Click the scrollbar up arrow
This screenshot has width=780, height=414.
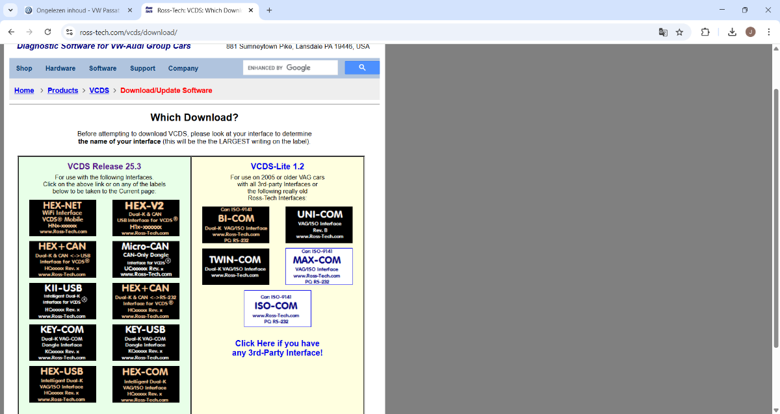[x=775, y=49]
